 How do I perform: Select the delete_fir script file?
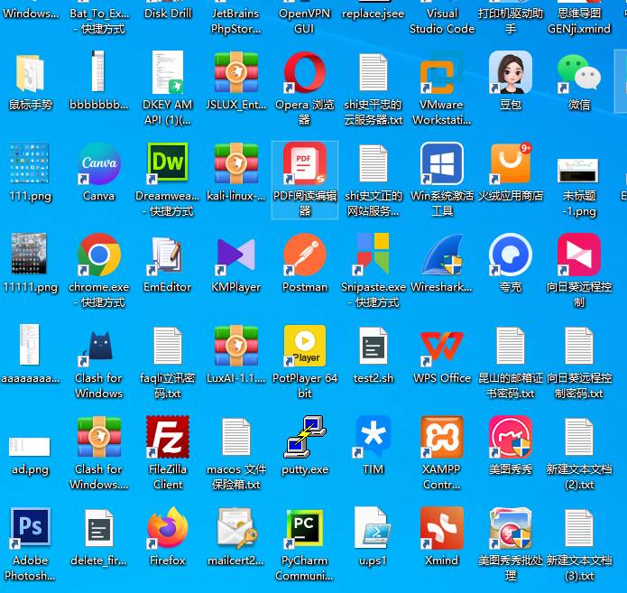click(x=98, y=528)
